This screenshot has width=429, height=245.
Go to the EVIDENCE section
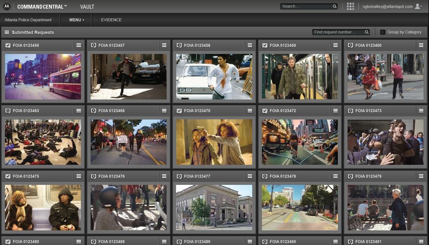(111, 20)
